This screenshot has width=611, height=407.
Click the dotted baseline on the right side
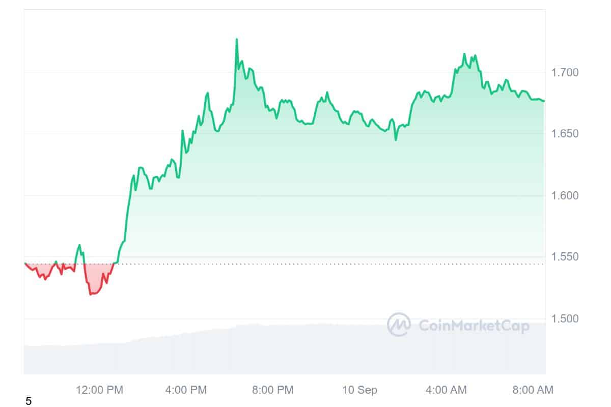(458, 264)
